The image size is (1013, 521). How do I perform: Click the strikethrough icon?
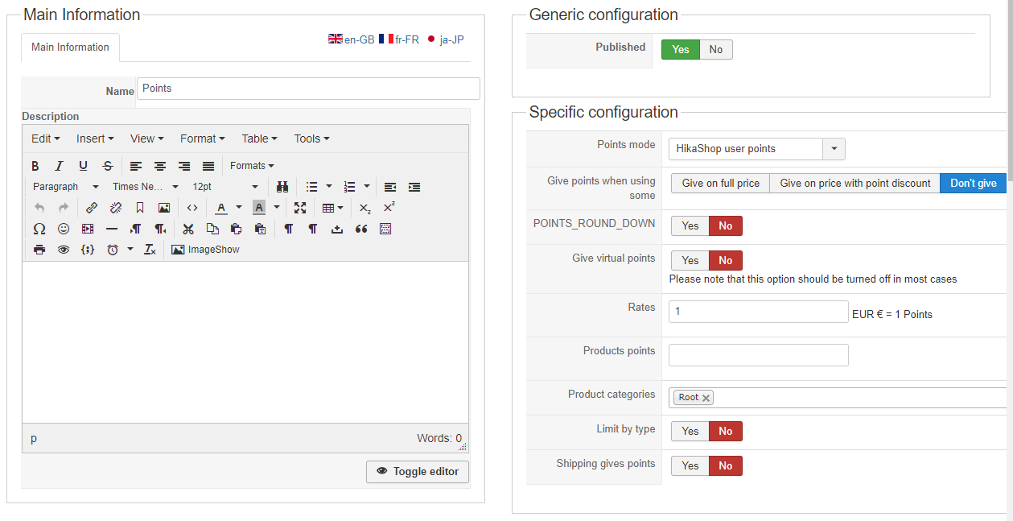click(108, 166)
